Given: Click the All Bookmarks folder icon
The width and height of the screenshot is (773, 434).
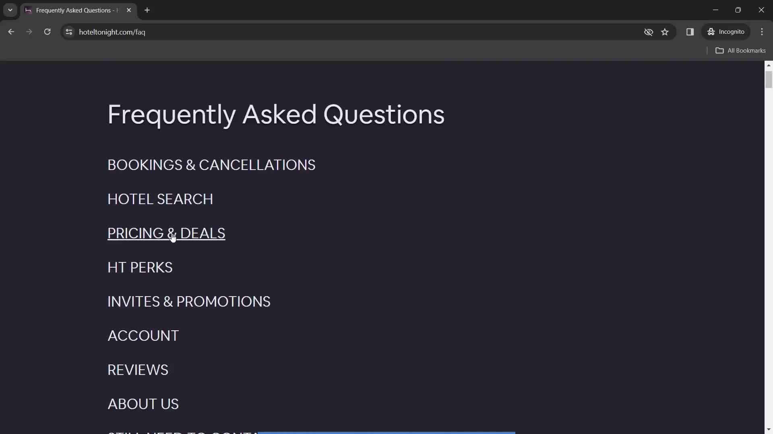Looking at the screenshot, I should pyautogui.click(x=720, y=50).
